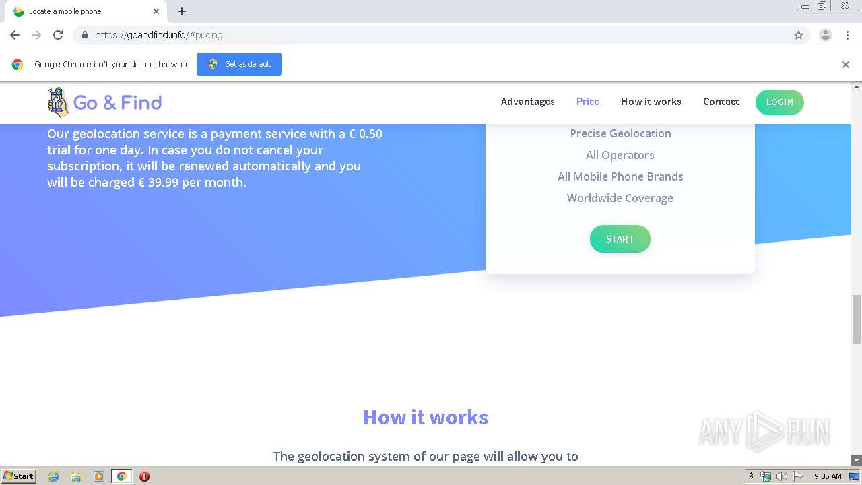Open the Advantages nav link
Viewport: 862px width, 485px height.
coord(528,102)
